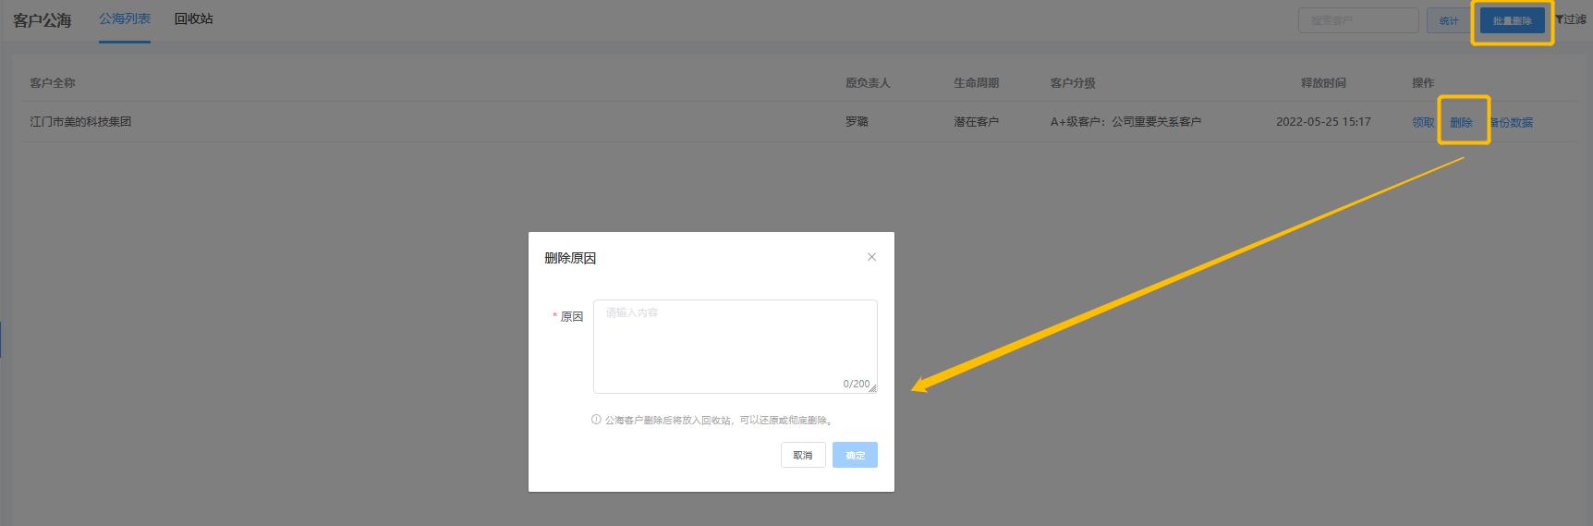Click the 领取 link in the customer row
The width and height of the screenshot is (1593, 526).
coord(1423,122)
